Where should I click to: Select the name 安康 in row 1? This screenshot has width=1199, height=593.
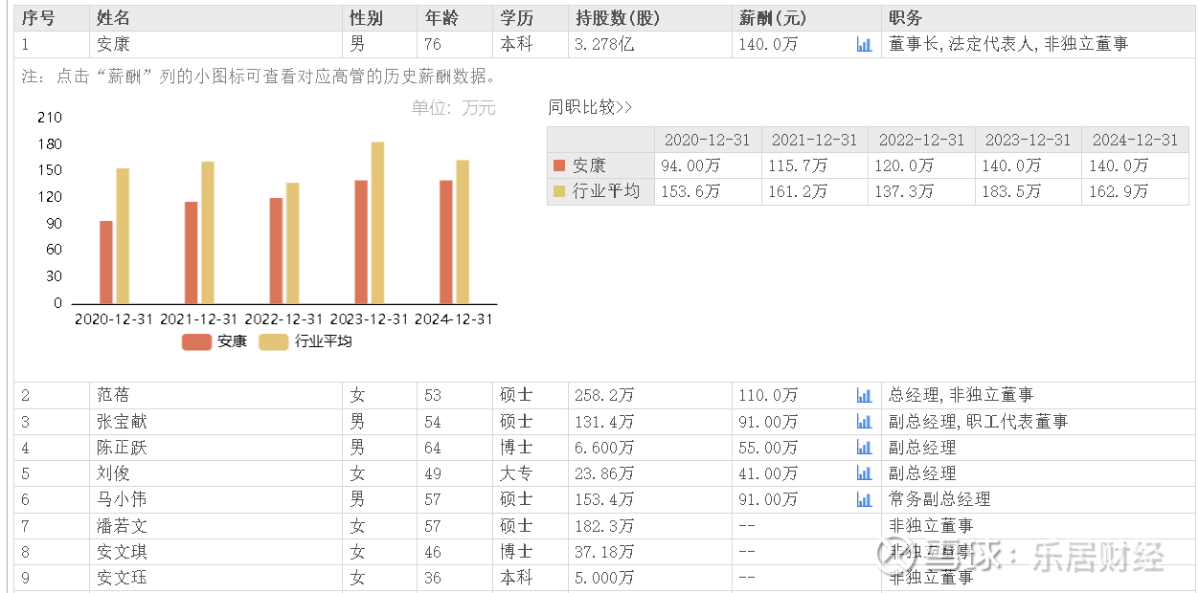tap(113, 44)
